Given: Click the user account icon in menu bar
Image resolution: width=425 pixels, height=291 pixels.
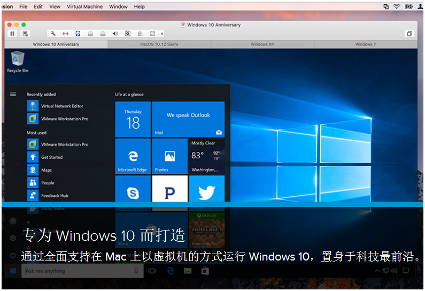Looking at the screenshot, I should point(420,6).
